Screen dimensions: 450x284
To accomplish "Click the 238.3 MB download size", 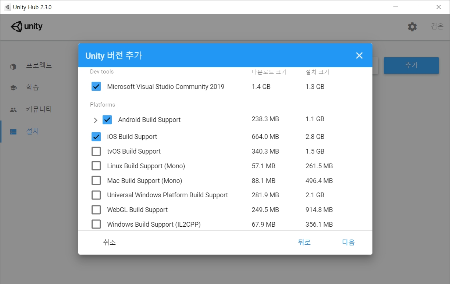I will 265,119.
